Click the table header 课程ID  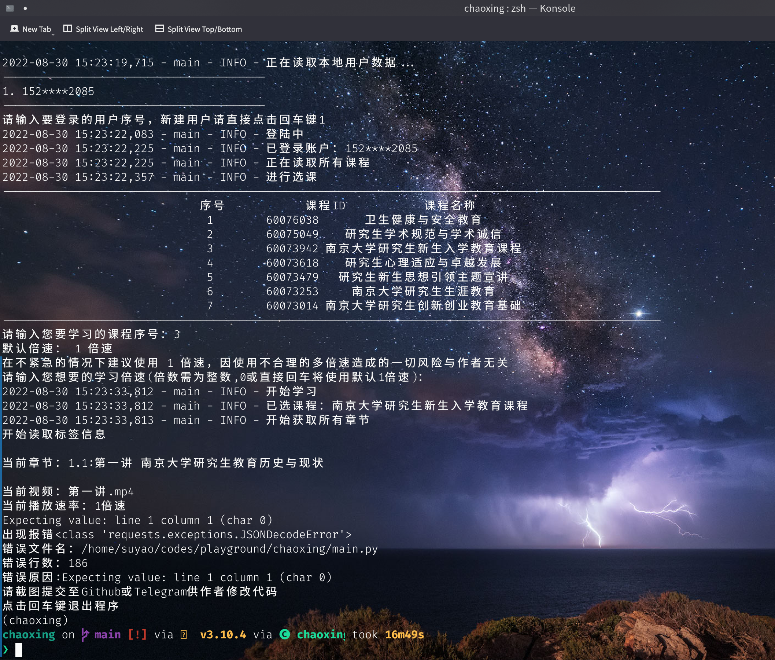[x=326, y=205]
